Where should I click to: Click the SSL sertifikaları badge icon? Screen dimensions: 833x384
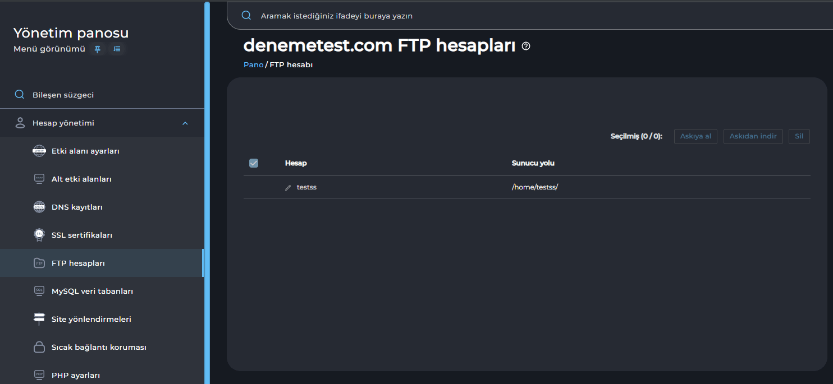tap(39, 235)
